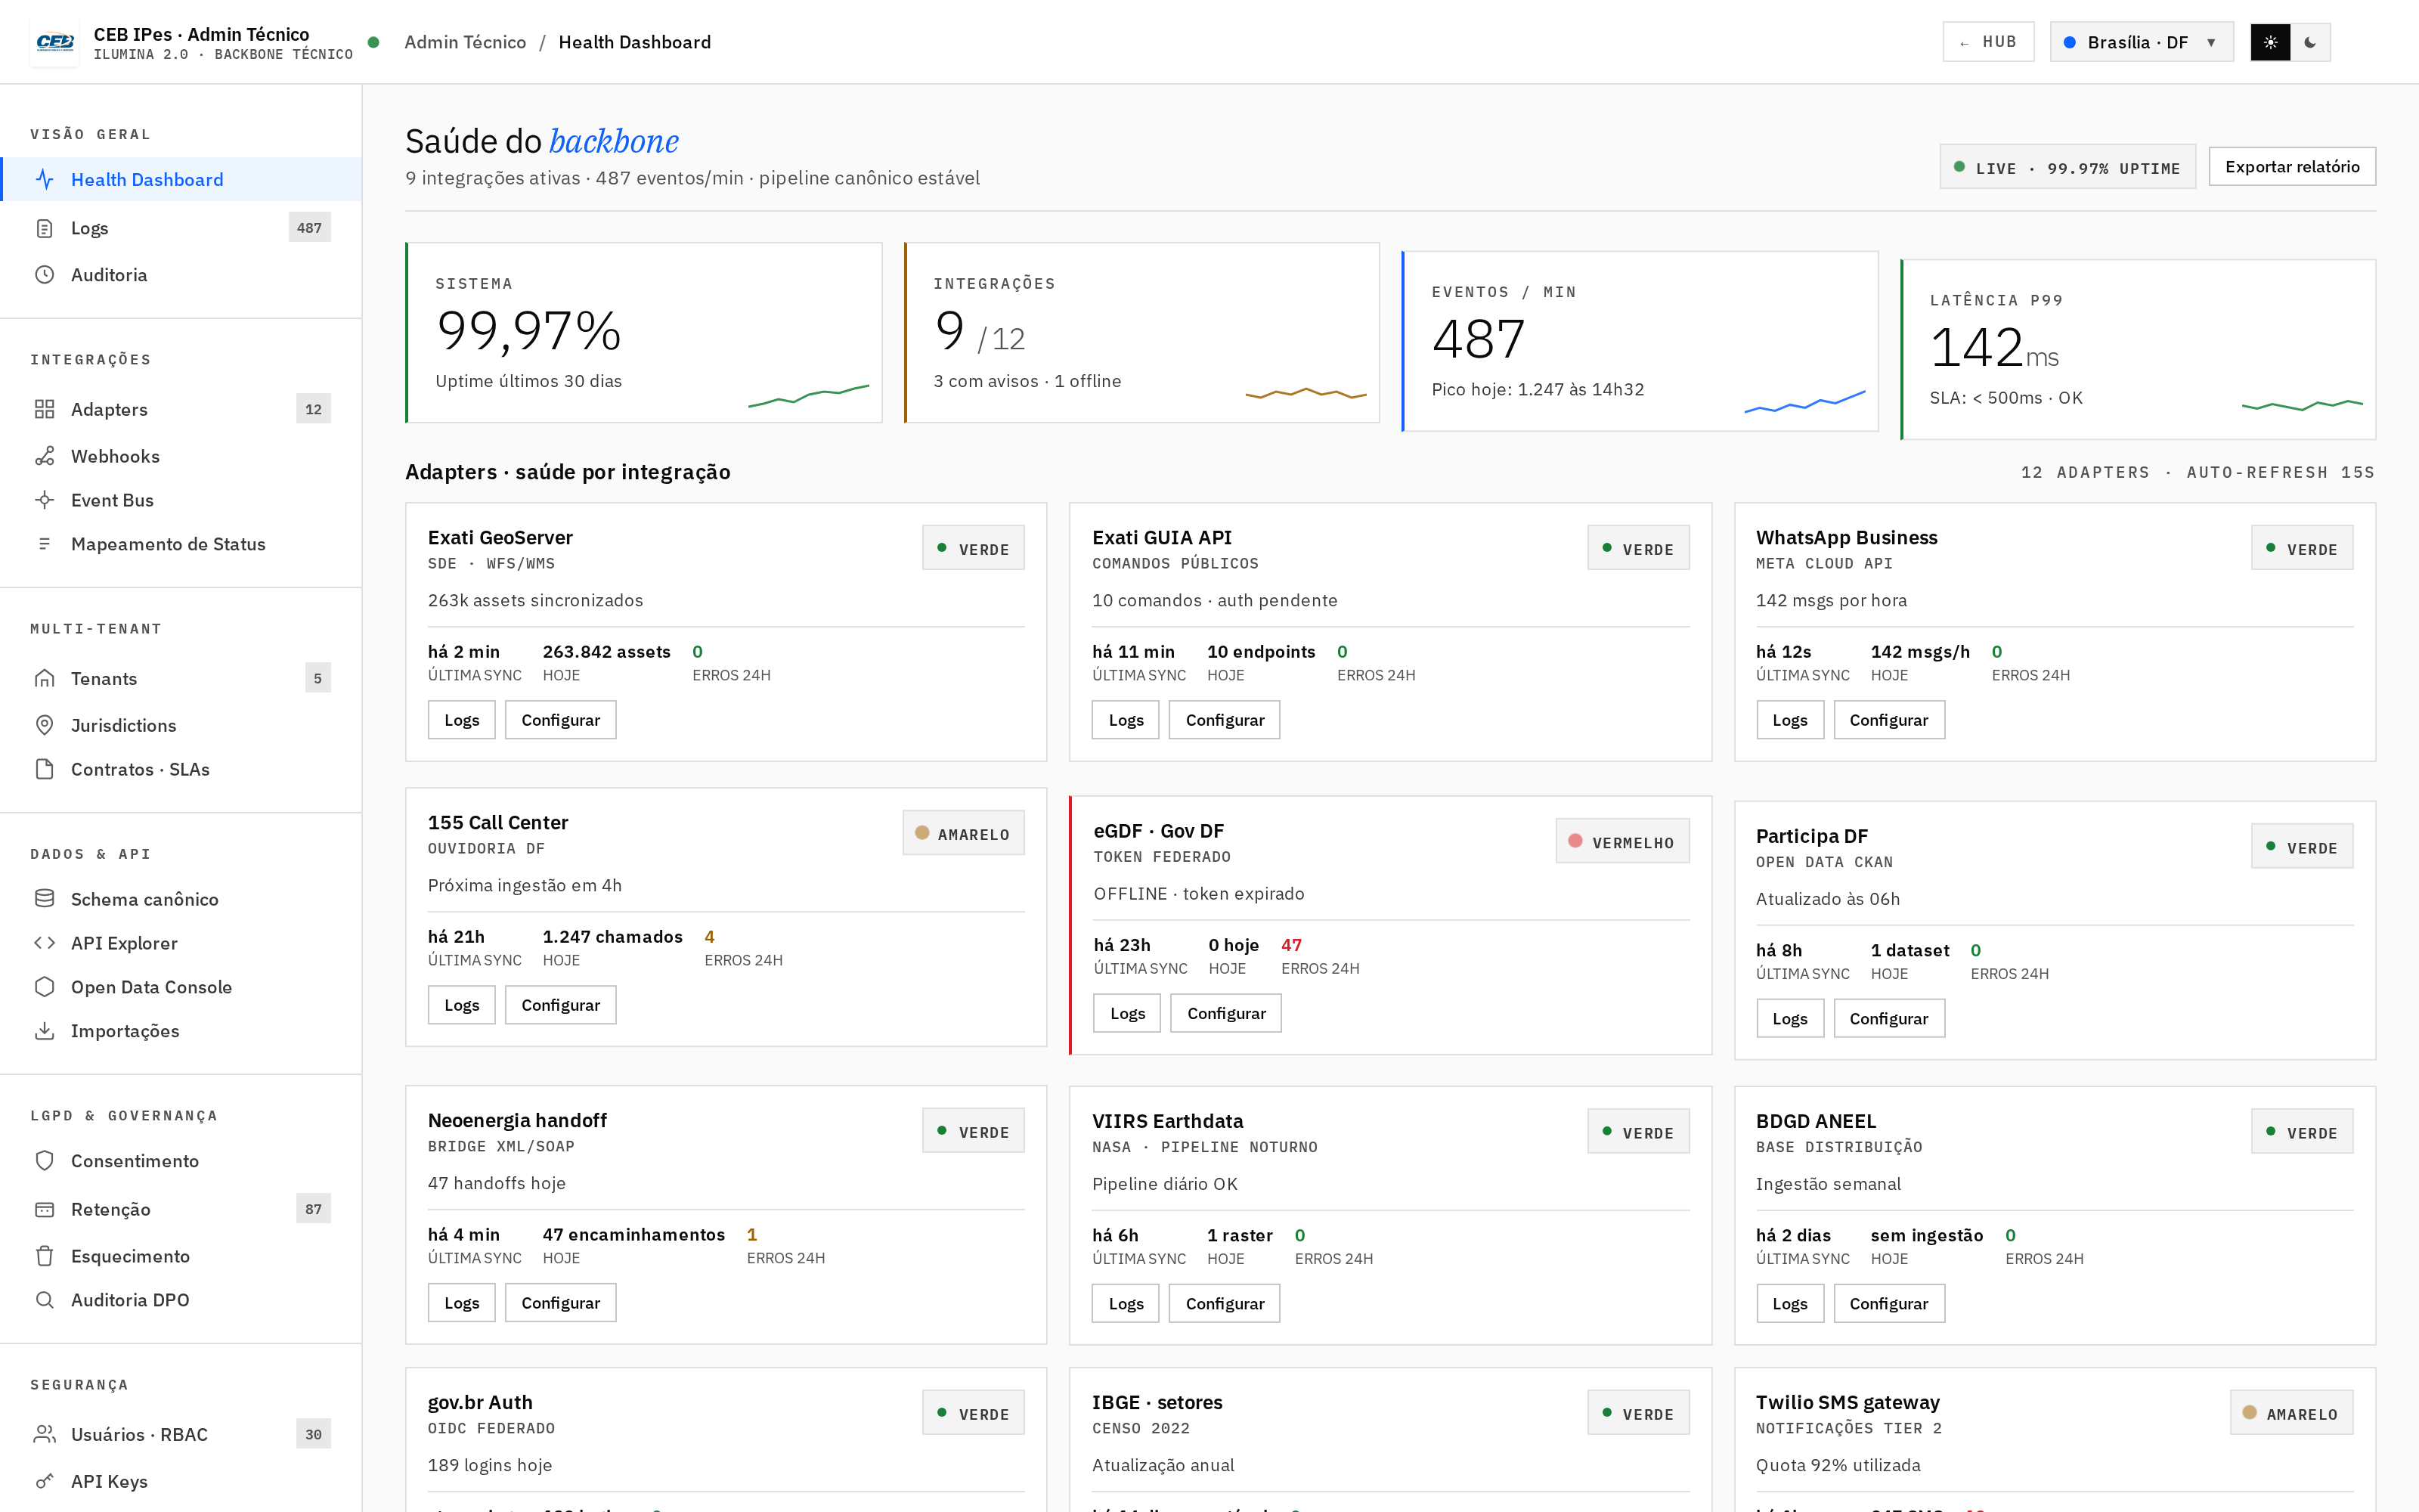Click the Retenção archive icon
The image size is (2419, 1512).
click(x=45, y=1209)
